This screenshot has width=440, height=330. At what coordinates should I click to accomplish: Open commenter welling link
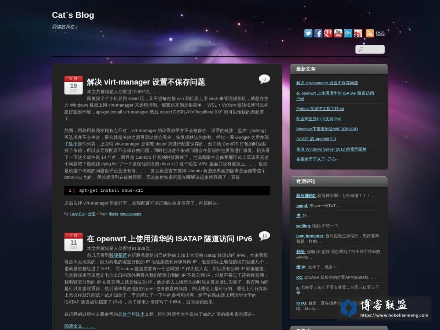click(x=304, y=226)
